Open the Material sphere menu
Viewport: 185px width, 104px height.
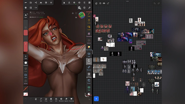[46, 3]
